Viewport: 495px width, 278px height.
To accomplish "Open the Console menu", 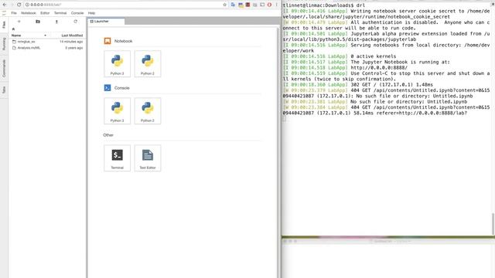I will coord(77,13).
